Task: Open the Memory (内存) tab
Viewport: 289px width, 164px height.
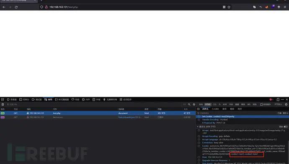Action: click(86, 99)
